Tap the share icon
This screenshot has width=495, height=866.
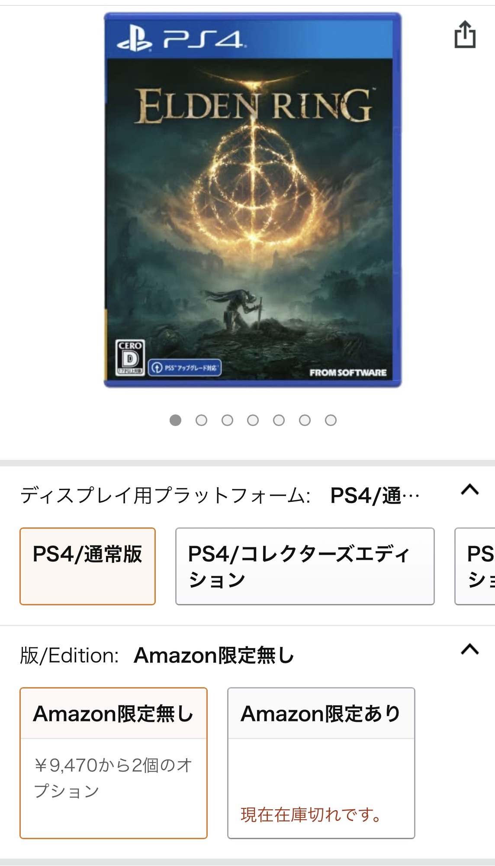click(x=465, y=34)
